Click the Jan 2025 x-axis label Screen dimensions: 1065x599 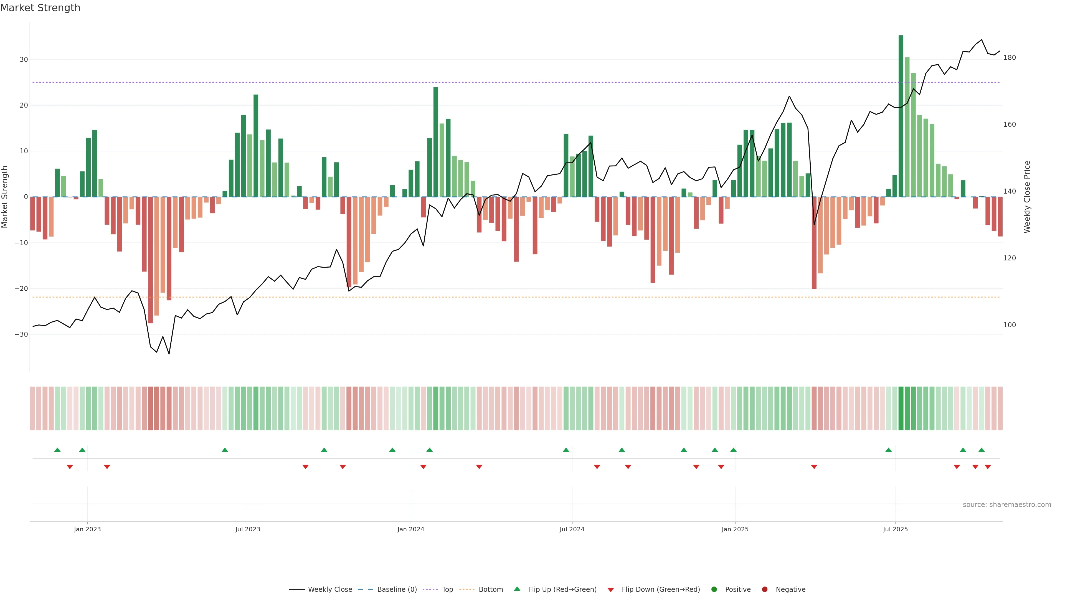735,529
